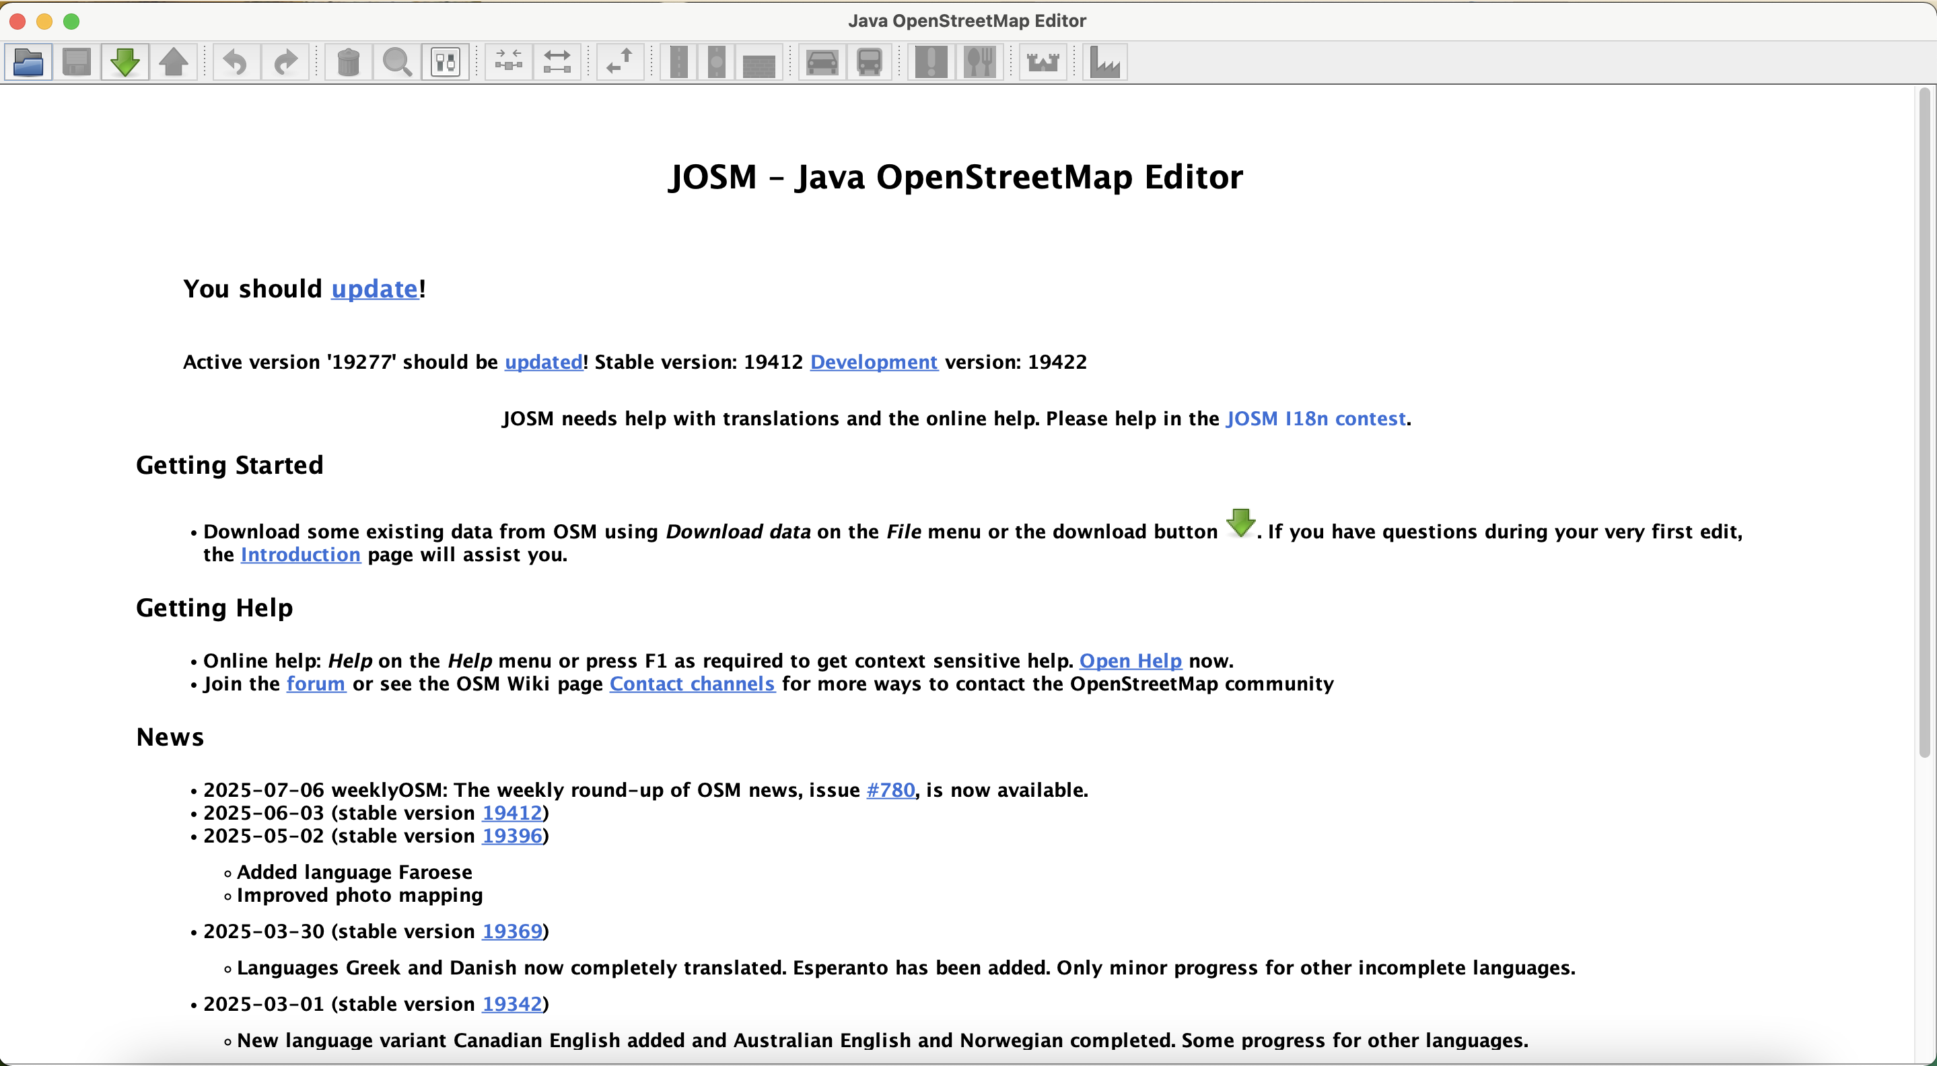Click the 'News' heading
This screenshot has height=1066, width=1937.
click(170, 737)
